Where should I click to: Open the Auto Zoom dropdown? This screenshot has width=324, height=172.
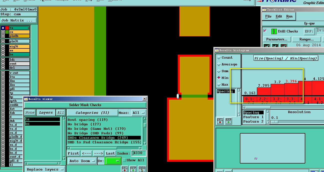(82, 161)
